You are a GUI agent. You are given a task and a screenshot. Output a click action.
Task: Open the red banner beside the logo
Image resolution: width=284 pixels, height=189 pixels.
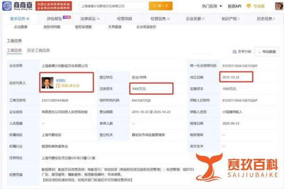[53, 6]
